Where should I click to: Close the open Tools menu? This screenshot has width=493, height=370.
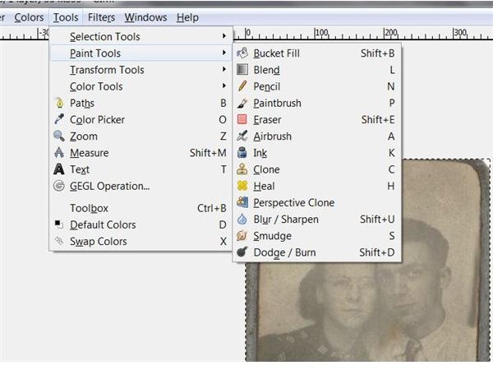pos(66,17)
